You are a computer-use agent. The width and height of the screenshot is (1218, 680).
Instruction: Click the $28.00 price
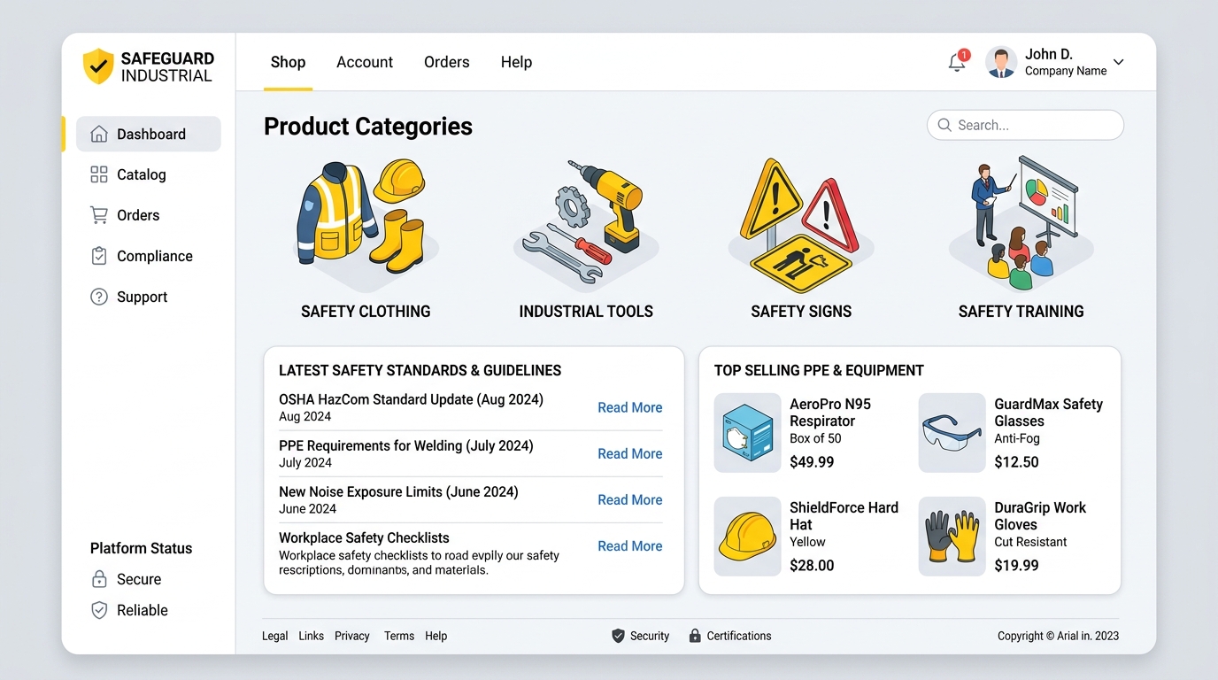[x=812, y=566]
